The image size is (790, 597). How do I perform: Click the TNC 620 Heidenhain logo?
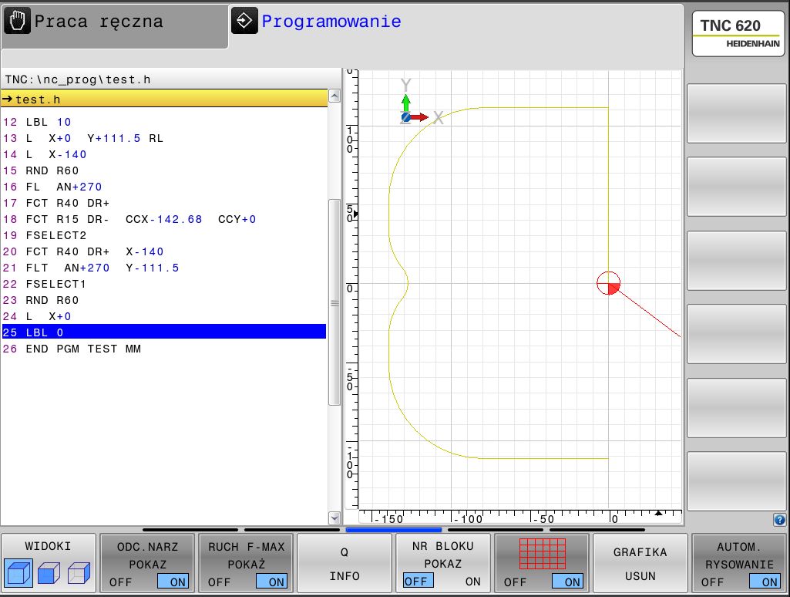(x=738, y=34)
